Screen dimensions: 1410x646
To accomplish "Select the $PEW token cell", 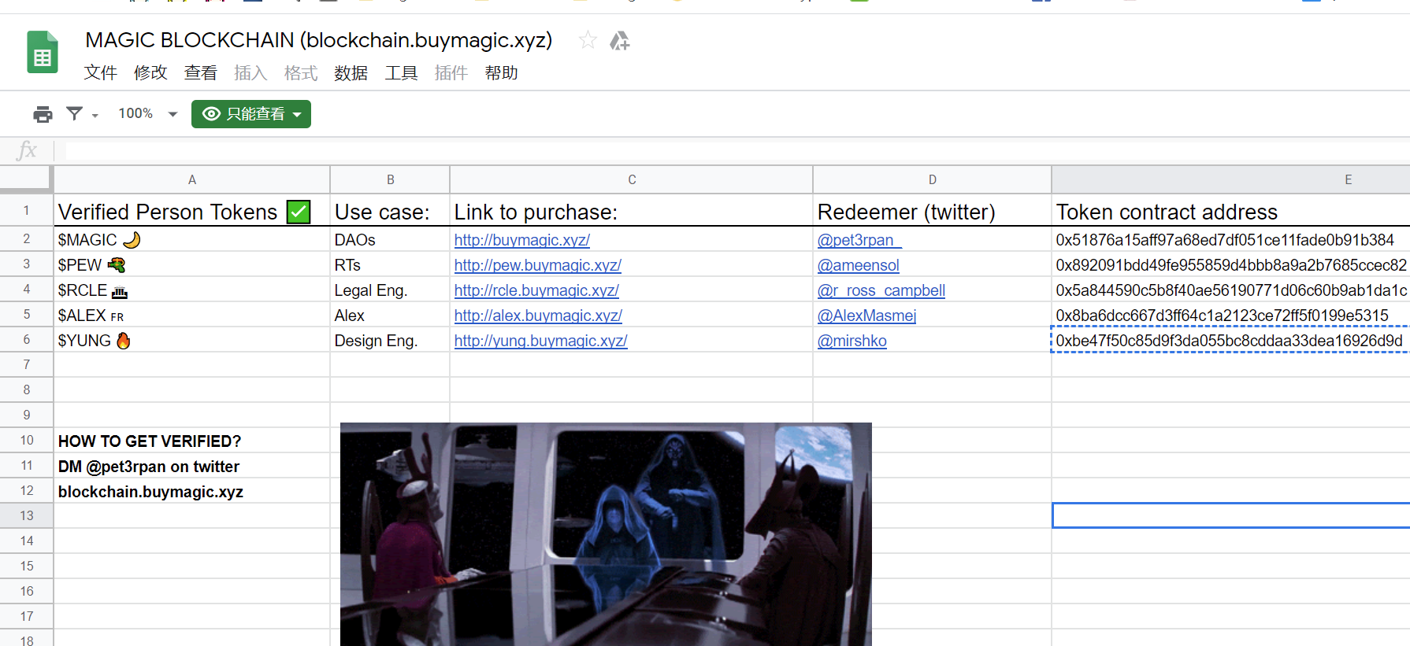I will [x=192, y=265].
